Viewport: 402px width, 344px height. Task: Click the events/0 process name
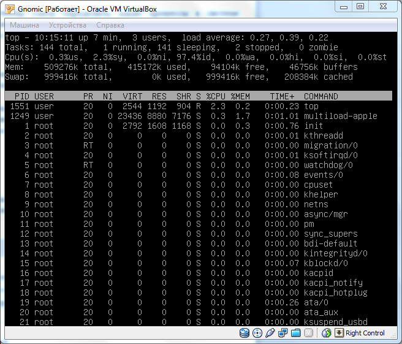pos(324,175)
